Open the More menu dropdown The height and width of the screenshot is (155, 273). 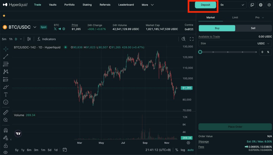[x=148, y=5]
